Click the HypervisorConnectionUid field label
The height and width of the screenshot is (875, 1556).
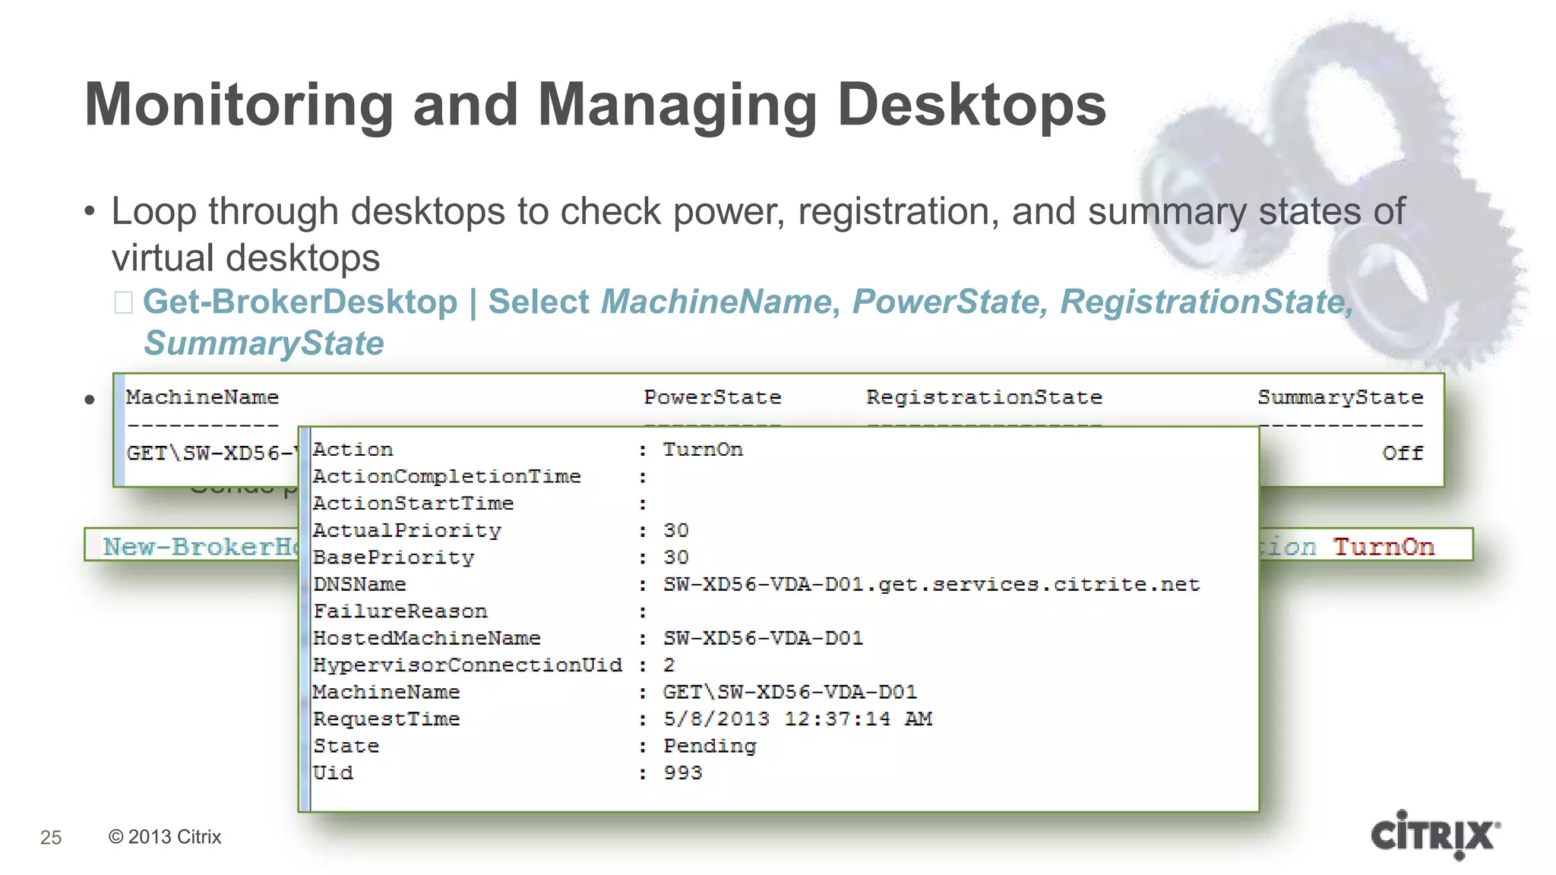pyautogui.click(x=467, y=665)
